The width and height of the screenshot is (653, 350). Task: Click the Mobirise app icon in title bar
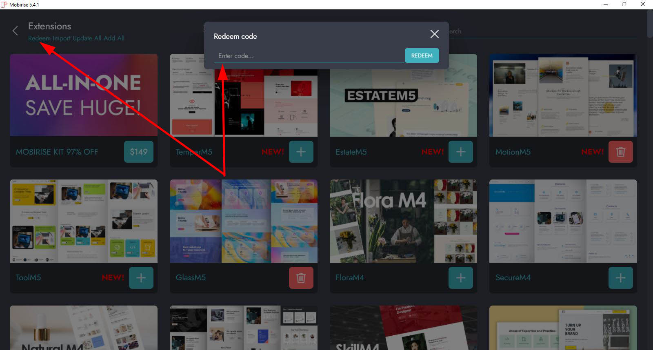4,4
